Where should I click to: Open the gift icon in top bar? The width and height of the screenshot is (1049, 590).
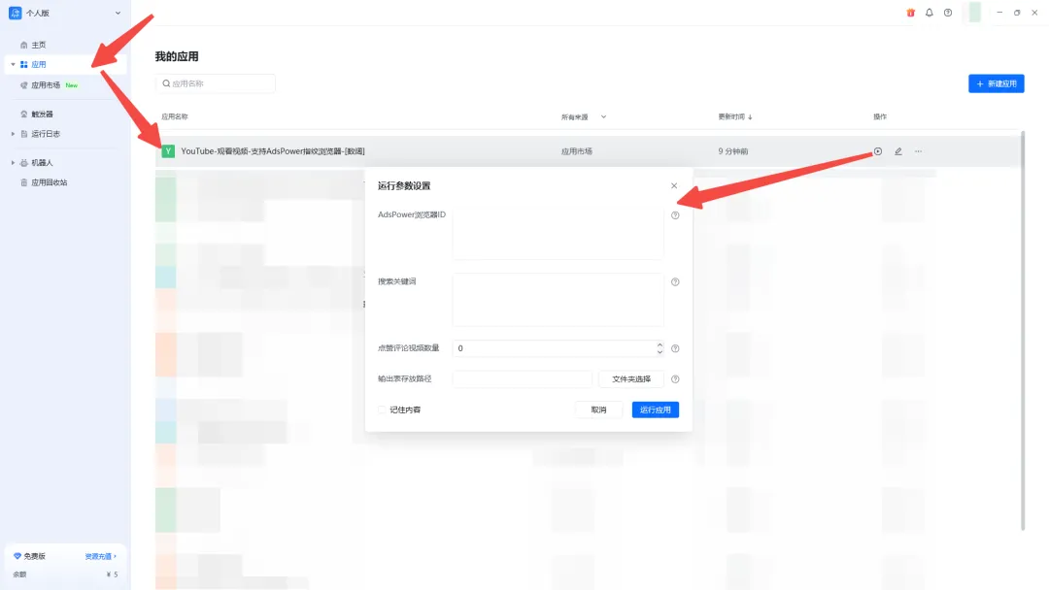910,13
